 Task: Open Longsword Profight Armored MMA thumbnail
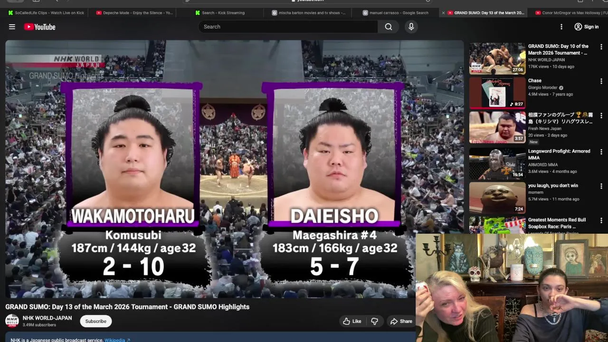(497, 163)
